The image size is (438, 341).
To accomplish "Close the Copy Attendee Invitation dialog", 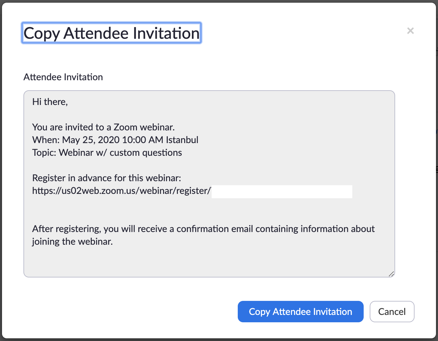I will pyautogui.click(x=410, y=31).
